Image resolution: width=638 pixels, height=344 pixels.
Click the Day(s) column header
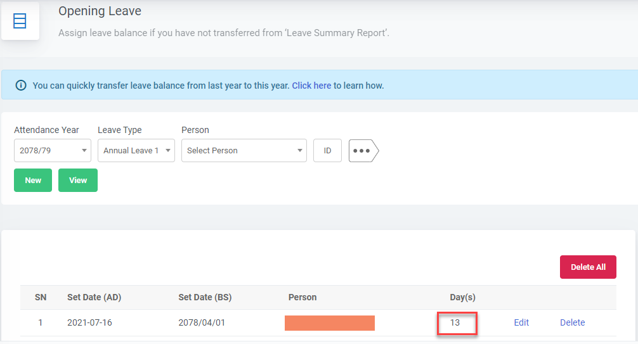(x=462, y=297)
